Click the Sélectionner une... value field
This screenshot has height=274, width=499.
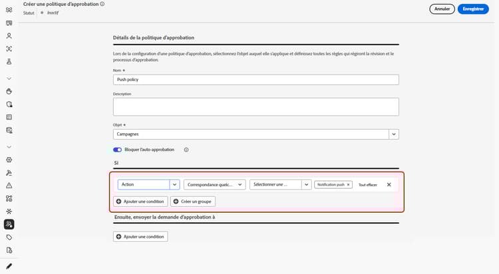[275, 185]
